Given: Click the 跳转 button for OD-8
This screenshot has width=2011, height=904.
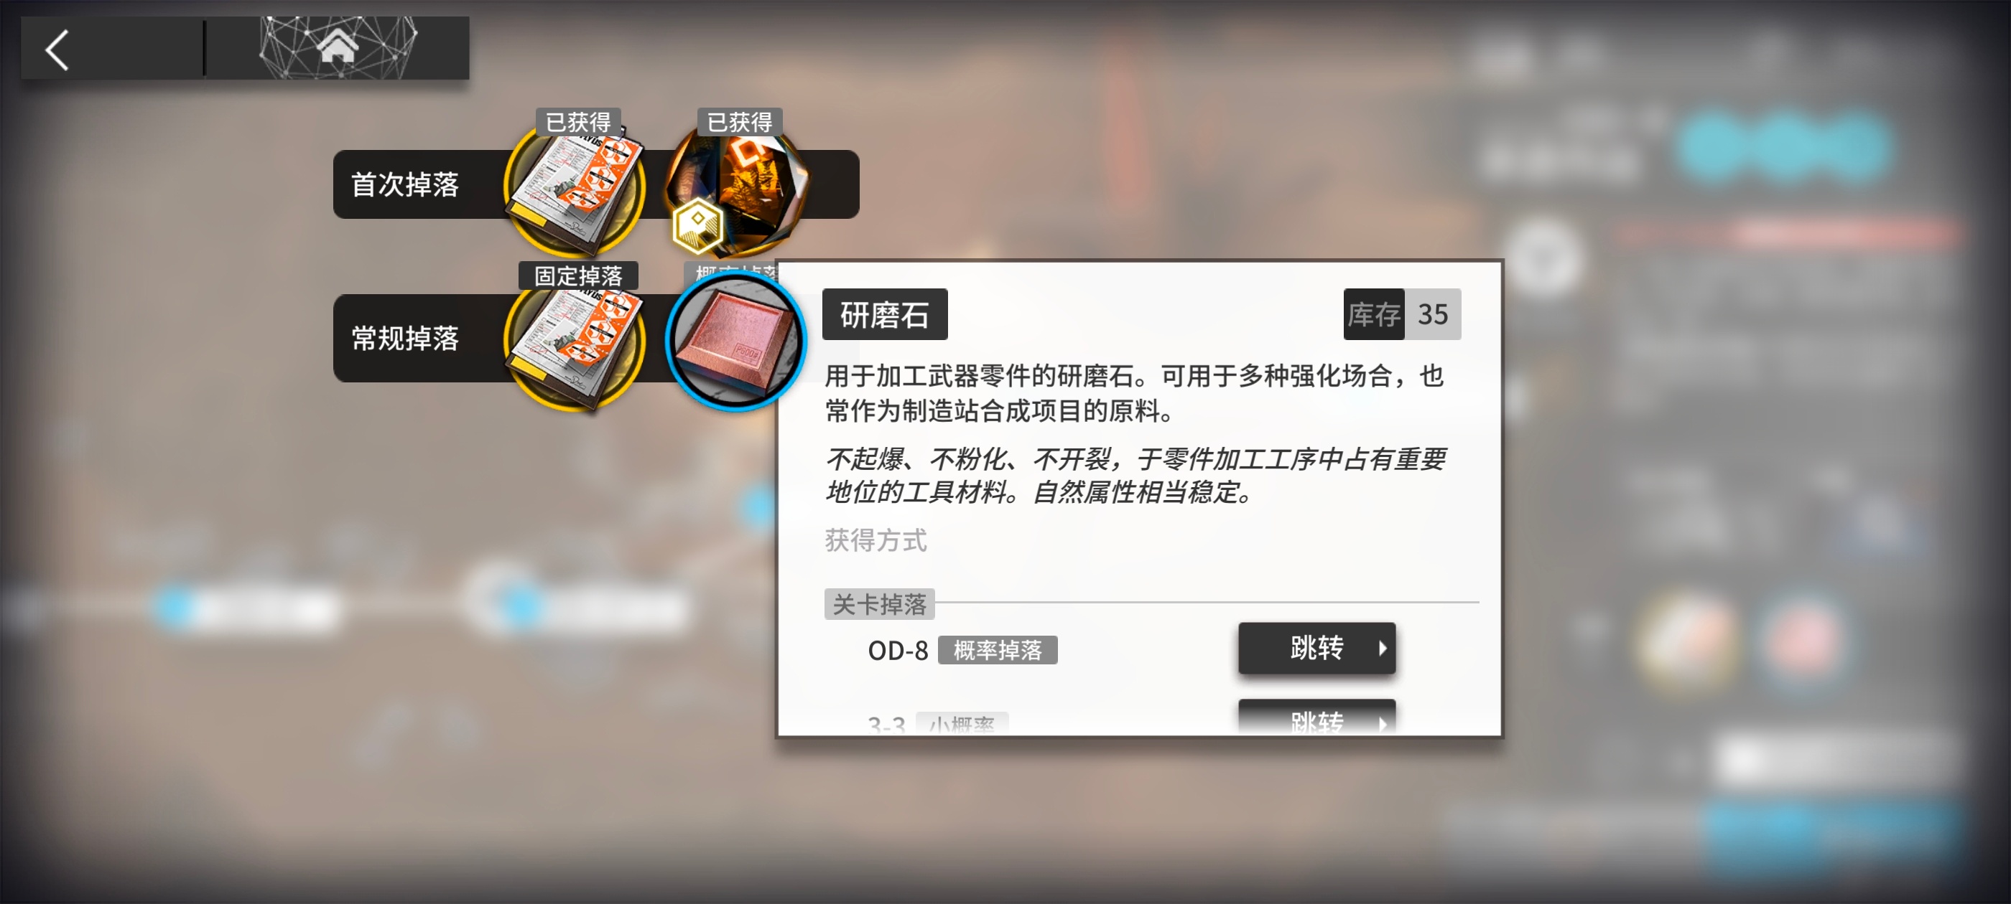Looking at the screenshot, I should (1316, 648).
